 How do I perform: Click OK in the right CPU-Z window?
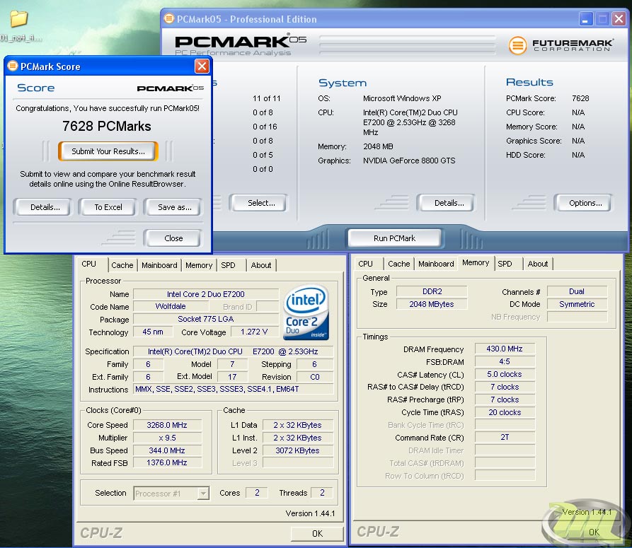tap(594, 532)
